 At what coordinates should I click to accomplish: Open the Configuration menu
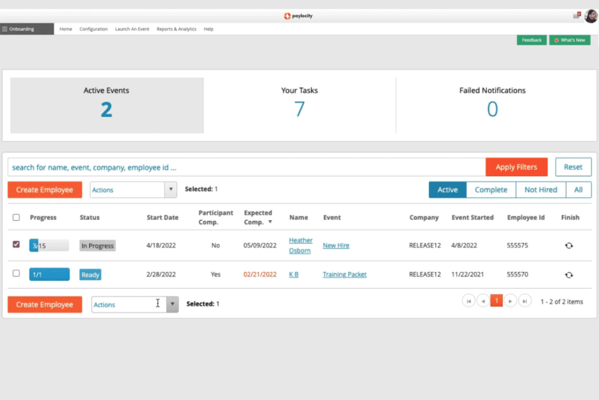tap(93, 29)
